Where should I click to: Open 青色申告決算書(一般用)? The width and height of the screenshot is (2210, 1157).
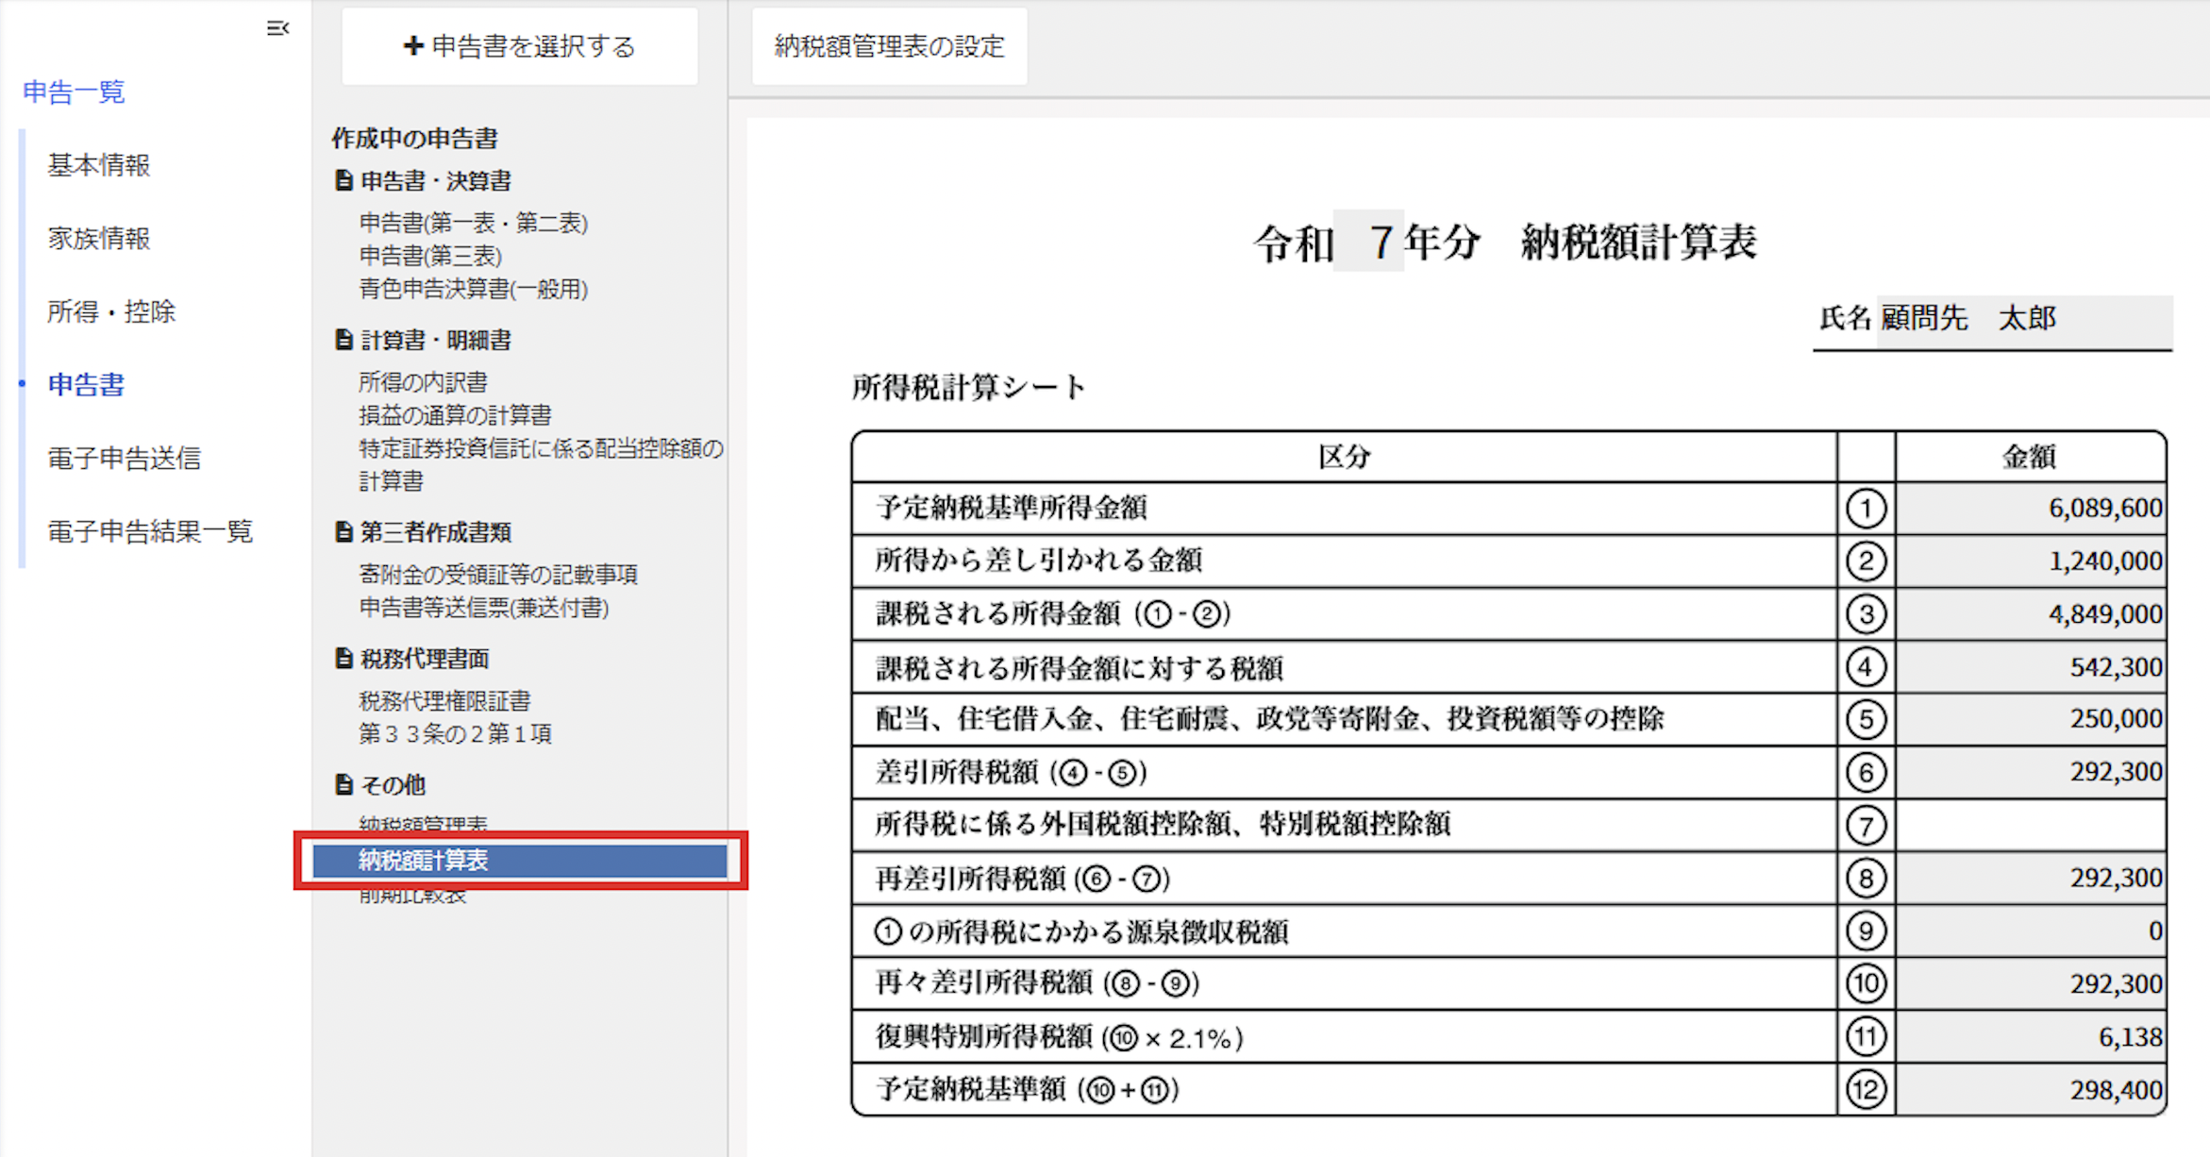(474, 289)
